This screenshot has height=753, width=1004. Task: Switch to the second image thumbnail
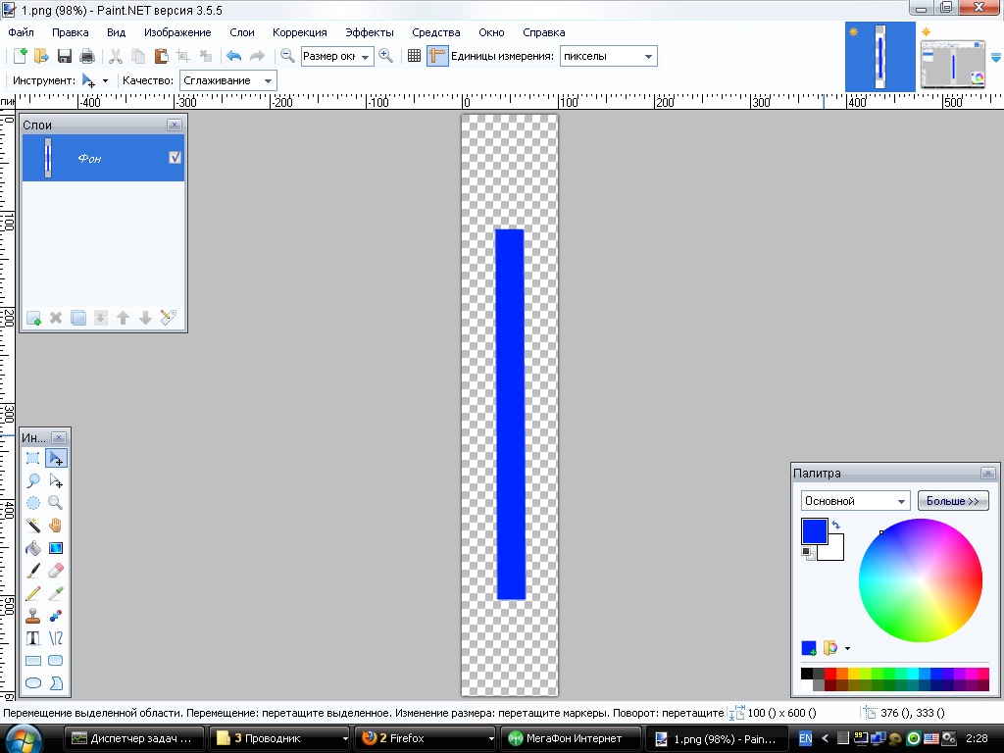[952, 63]
